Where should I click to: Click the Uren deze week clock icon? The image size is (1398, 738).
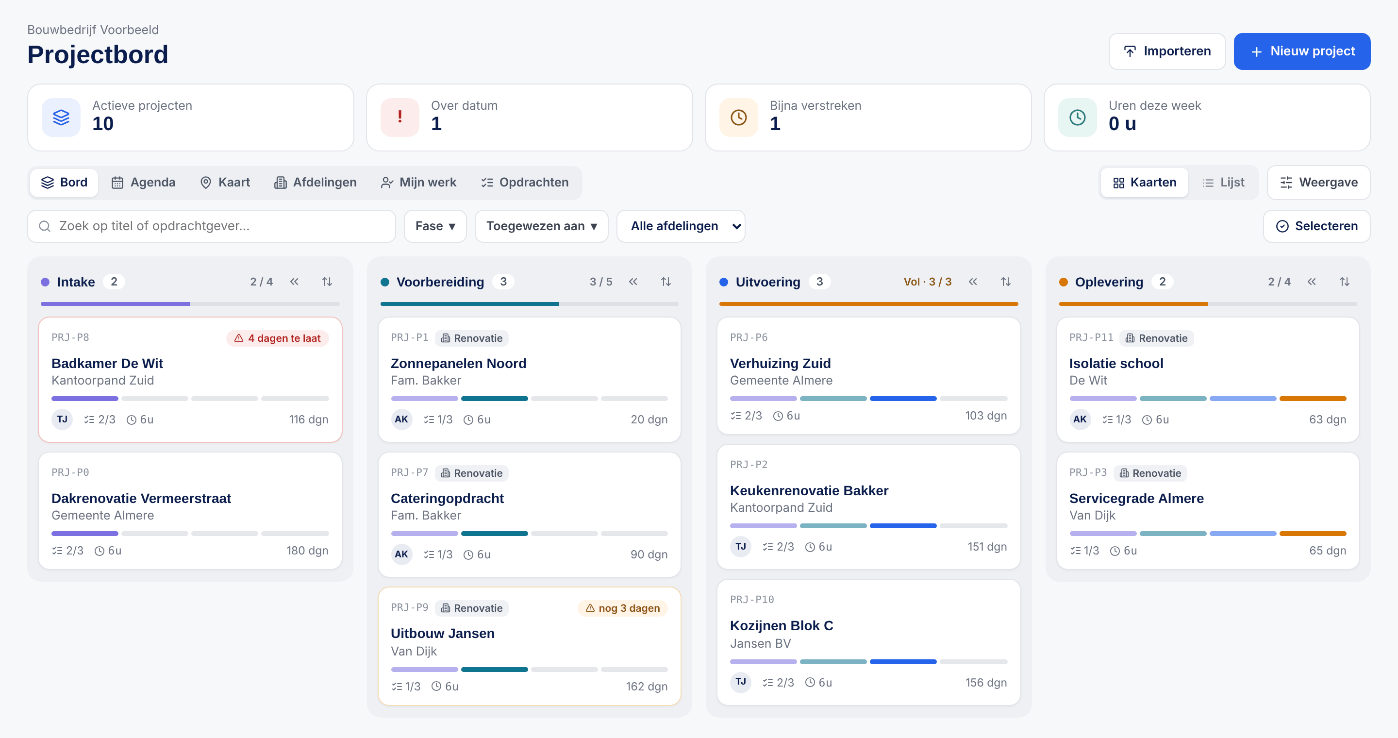click(1077, 117)
